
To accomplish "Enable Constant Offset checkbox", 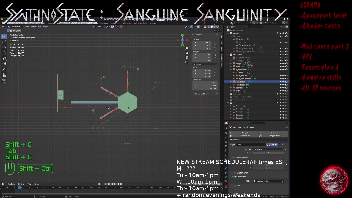I will tap(235, 173).
